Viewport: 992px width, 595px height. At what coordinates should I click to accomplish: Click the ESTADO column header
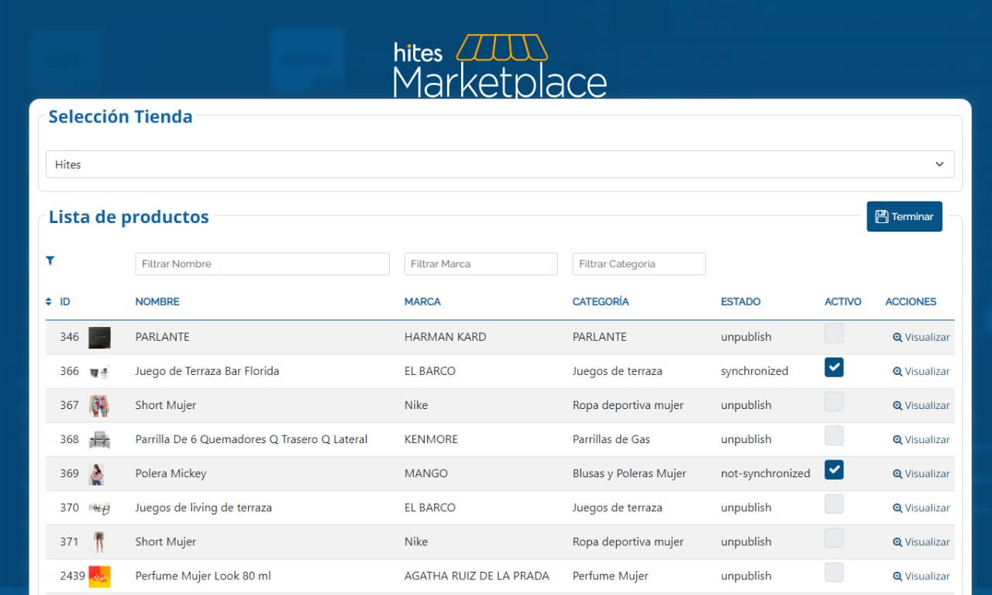[741, 301]
